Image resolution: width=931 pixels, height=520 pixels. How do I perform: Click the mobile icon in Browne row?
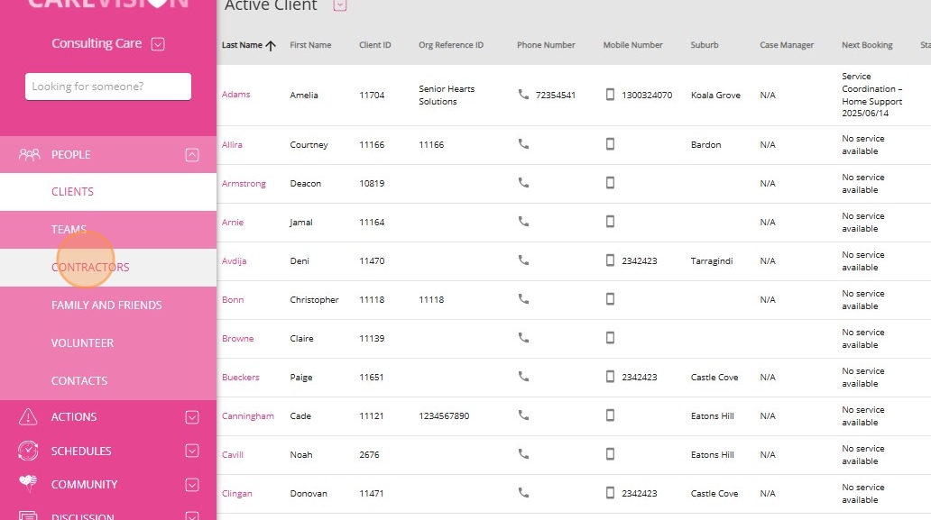pos(610,337)
